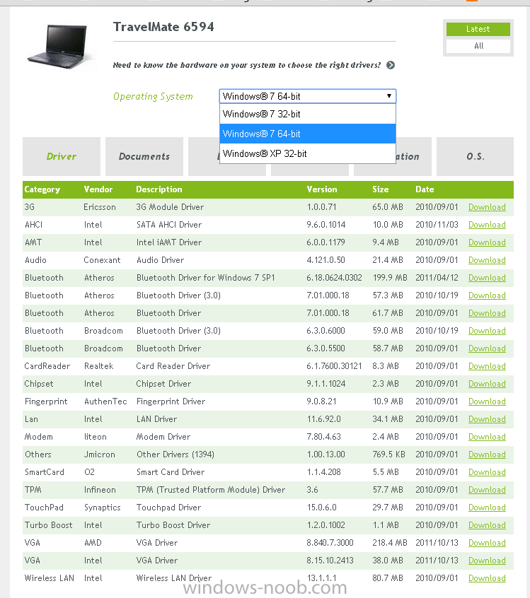
Task: Open the O.S. tab
Action: tap(475, 156)
